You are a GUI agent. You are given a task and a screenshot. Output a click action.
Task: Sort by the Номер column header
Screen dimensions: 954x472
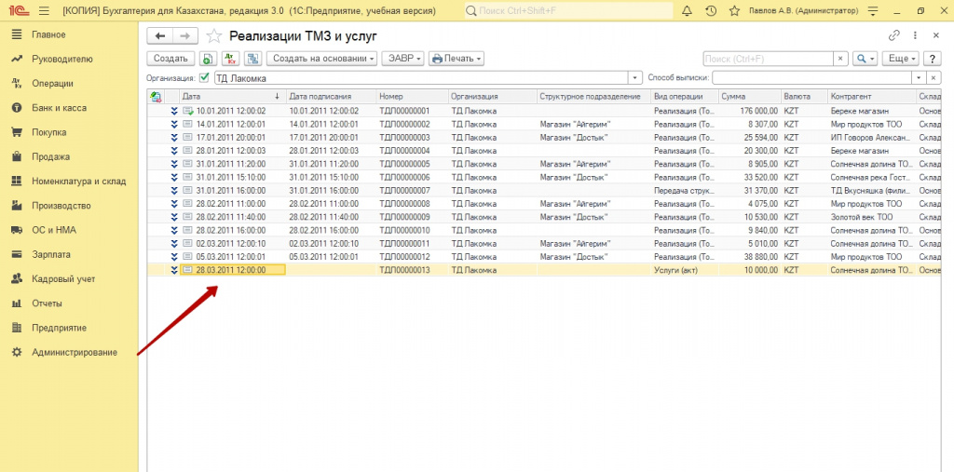pos(413,96)
